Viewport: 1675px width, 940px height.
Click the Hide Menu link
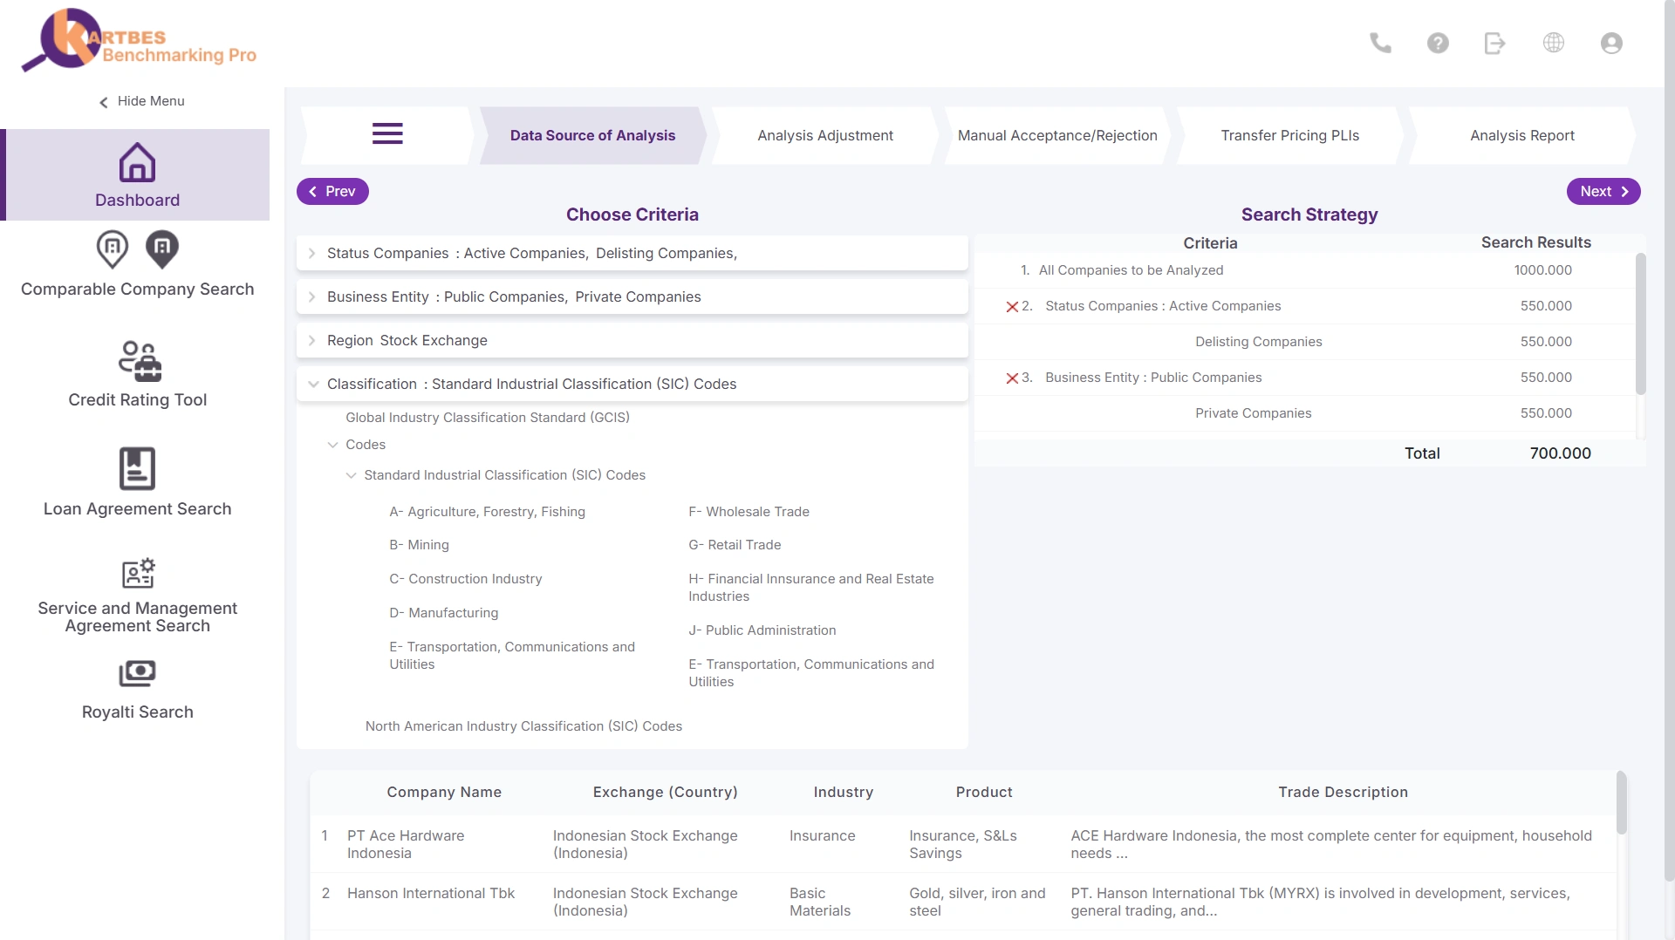(141, 101)
